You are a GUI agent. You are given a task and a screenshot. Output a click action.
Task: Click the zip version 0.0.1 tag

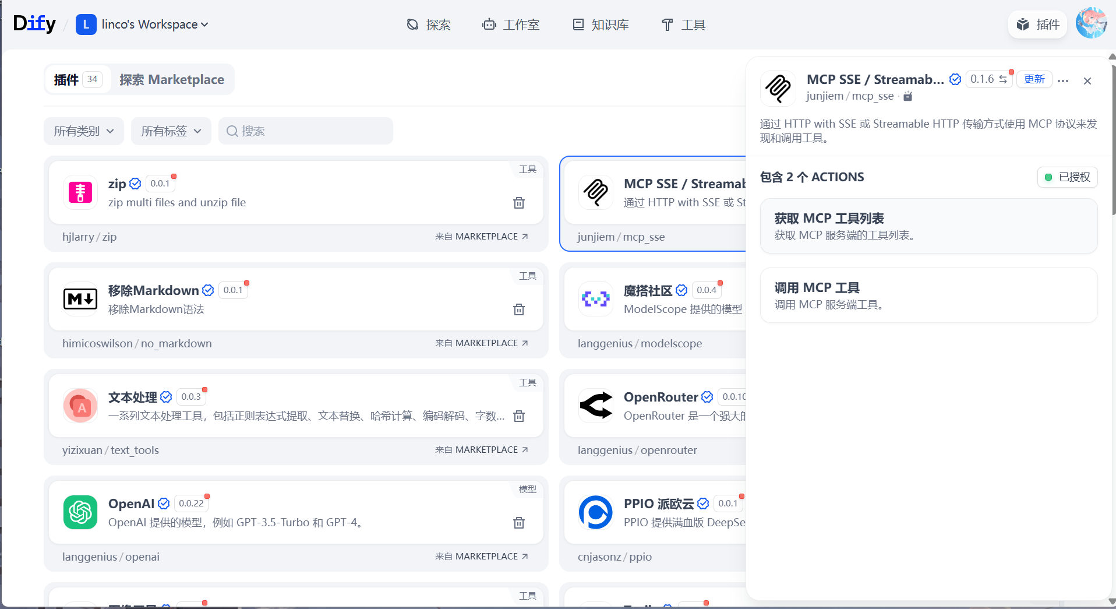pyautogui.click(x=160, y=184)
